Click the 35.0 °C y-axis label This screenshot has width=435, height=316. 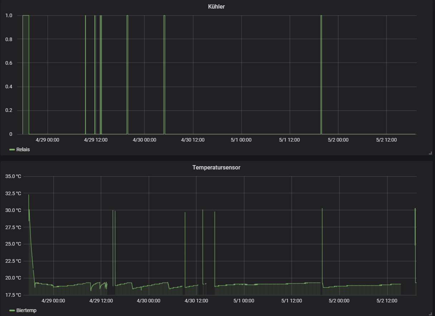pos(13,176)
